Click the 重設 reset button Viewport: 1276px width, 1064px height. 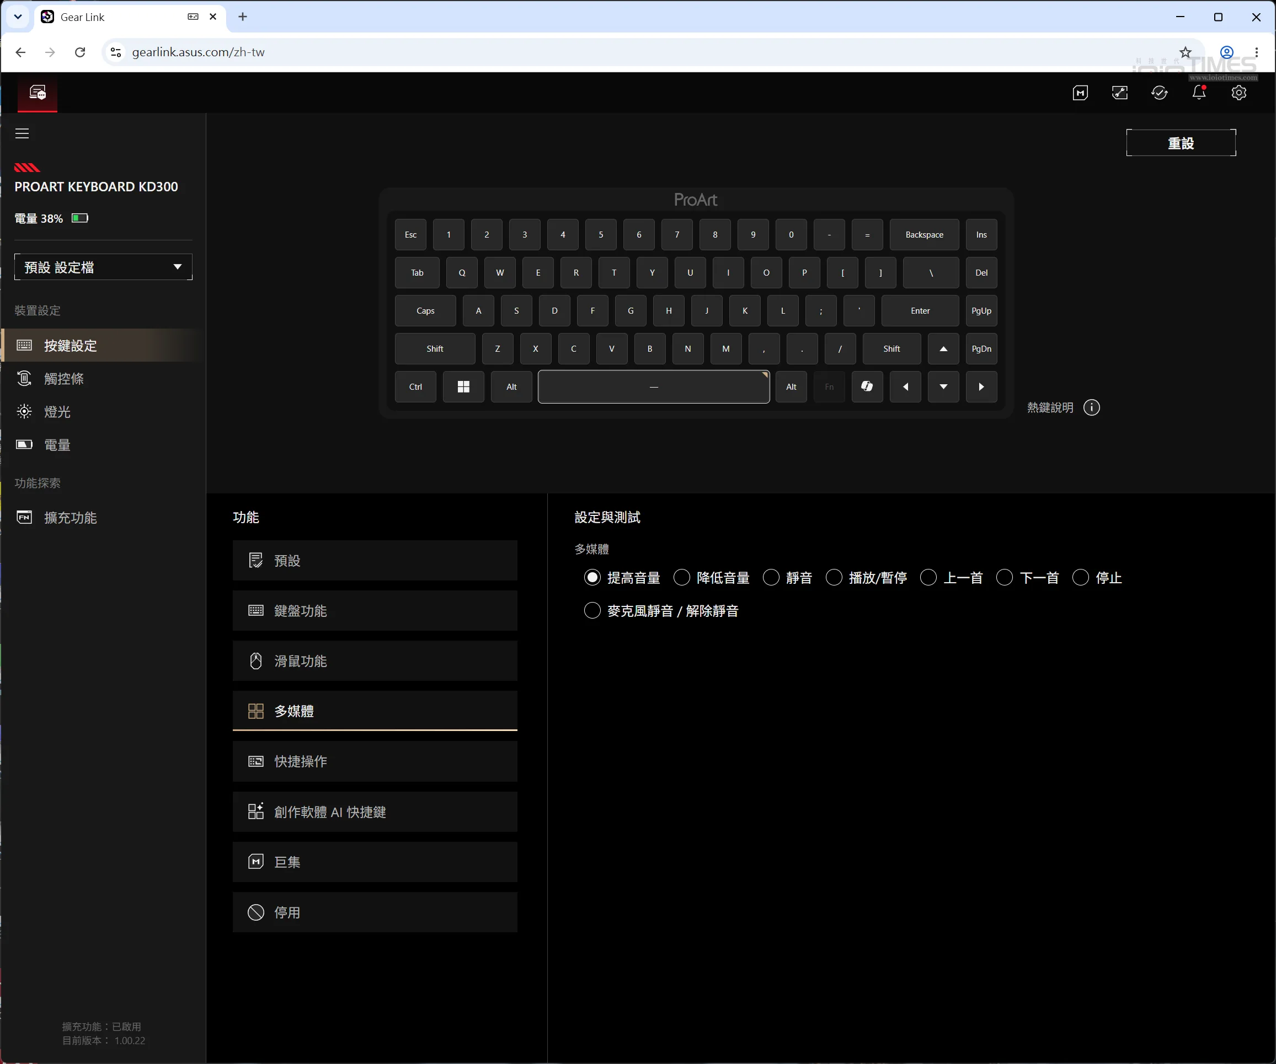click(x=1181, y=143)
